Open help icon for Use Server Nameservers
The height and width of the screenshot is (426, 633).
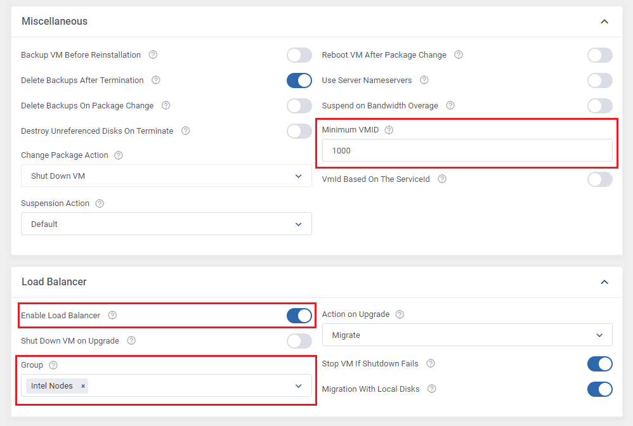point(424,80)
